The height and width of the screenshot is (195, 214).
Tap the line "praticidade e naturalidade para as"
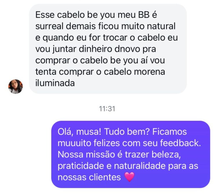pyautogui.click(x=128, y=166)
